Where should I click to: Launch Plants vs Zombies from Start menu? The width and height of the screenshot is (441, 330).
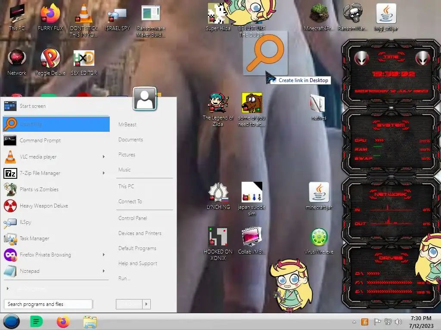(x=56, y=189)
